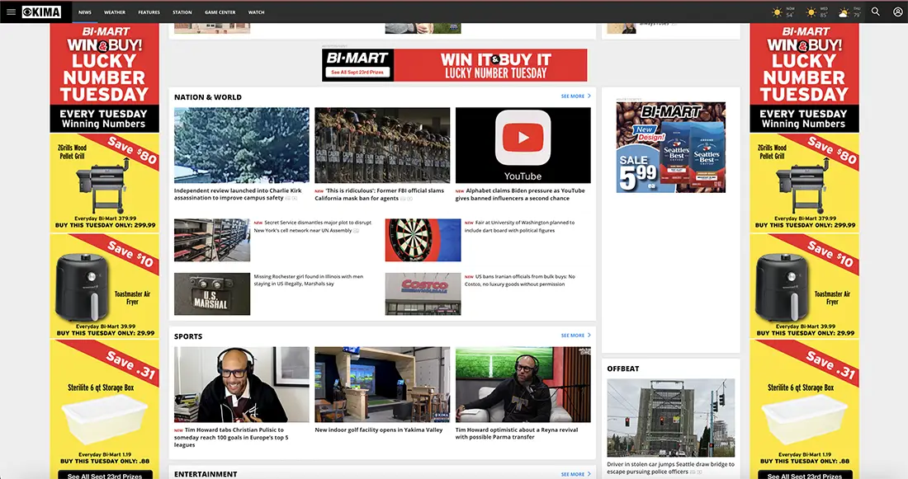
Task: Read Missing Rochester girl found article
Action: [309, 280]
